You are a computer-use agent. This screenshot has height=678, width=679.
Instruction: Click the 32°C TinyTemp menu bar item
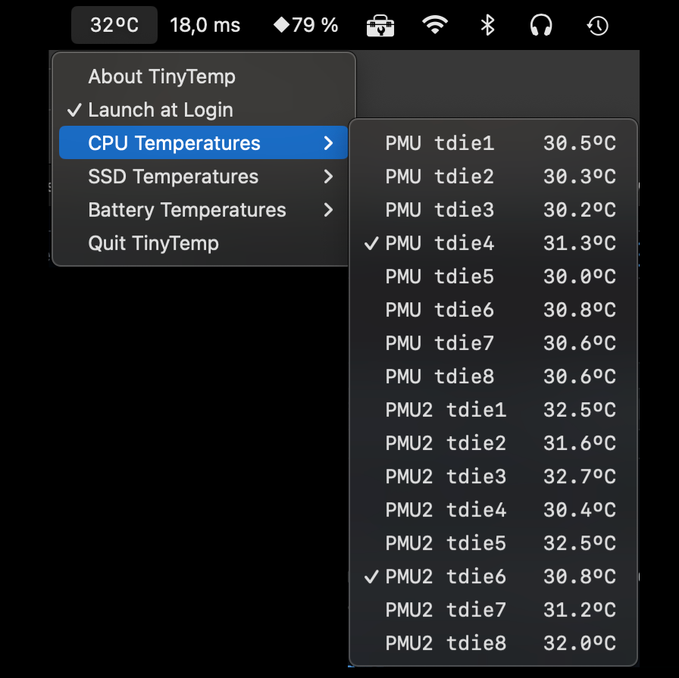(114, 25)
